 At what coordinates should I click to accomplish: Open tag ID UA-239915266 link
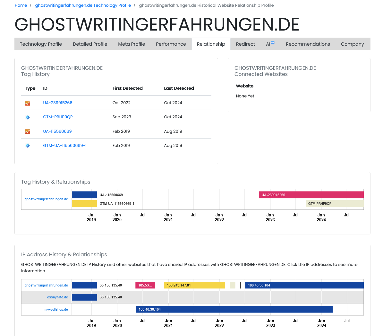tap(57, 103)
